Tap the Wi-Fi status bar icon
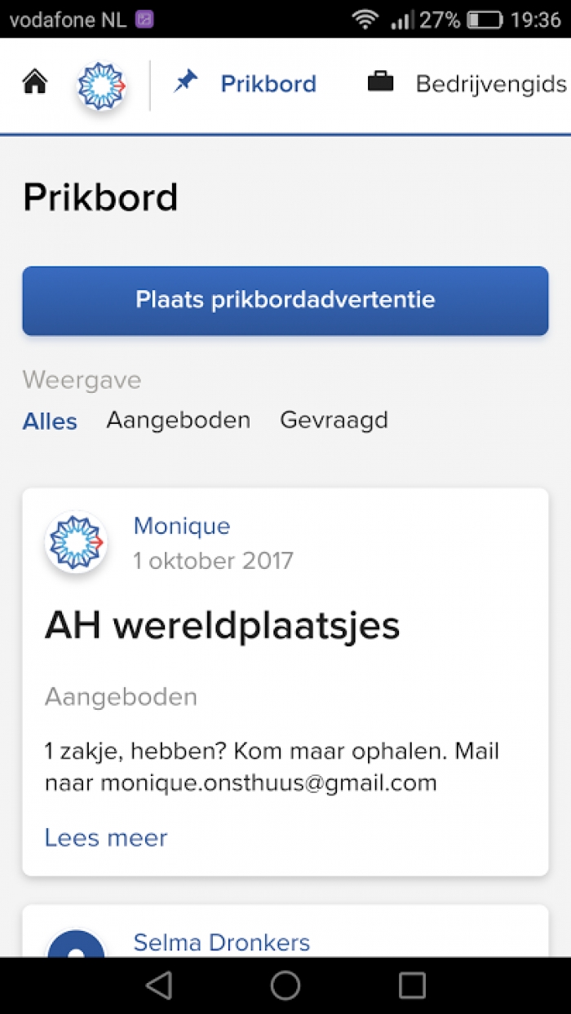This screenshot has height=1014, width=571. [365, 20]
